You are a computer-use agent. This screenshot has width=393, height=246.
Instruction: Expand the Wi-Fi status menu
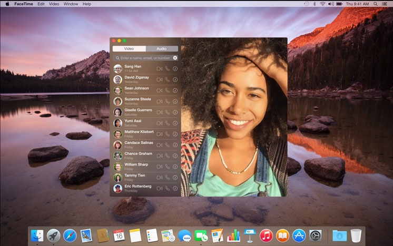click(322, 4)
